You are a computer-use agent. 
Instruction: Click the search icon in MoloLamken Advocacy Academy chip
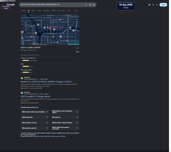pos(47,112)
